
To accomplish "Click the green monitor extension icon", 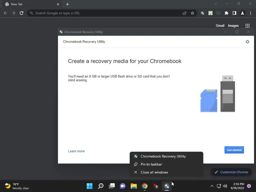I will [210, 13].
